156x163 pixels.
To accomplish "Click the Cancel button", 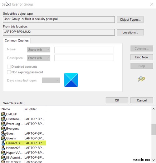I will pyautogui.click(x=142, y=100).
